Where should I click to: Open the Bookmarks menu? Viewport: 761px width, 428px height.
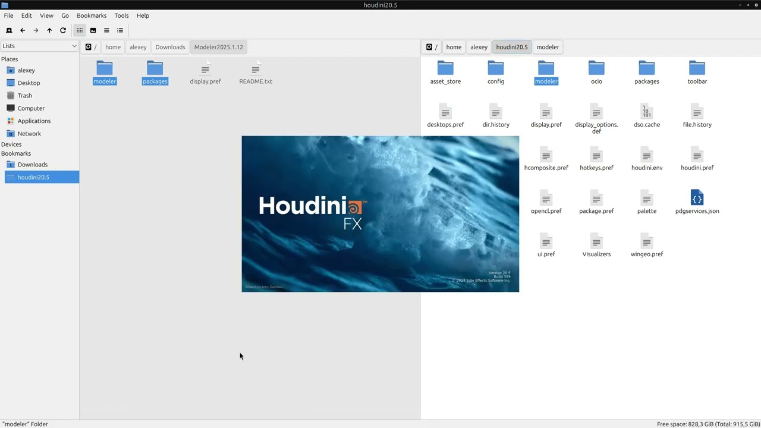click(92, 15)
